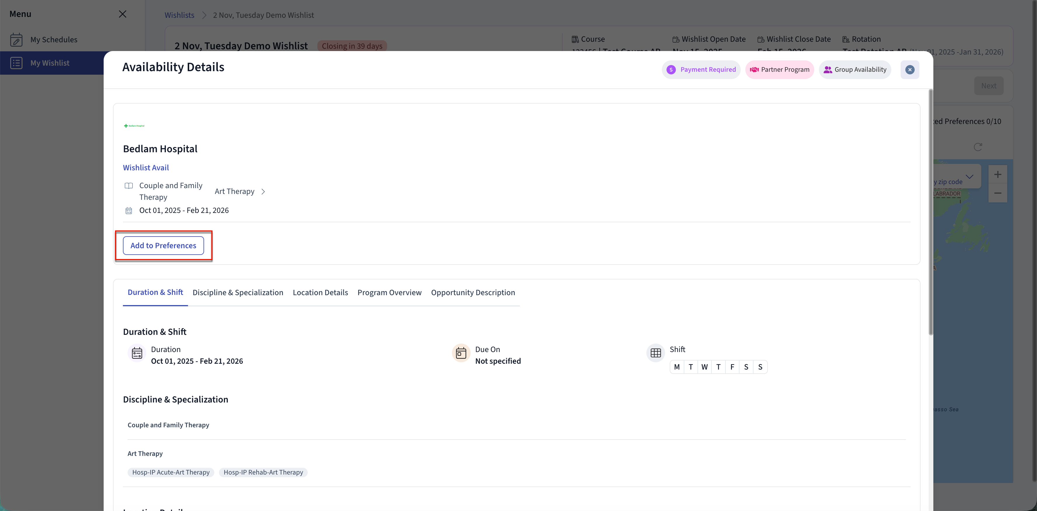The width and height of the screenshot is (1037, 511).
Task: Open the Wishlists breadcrumb link
Action: pos(179,15)
